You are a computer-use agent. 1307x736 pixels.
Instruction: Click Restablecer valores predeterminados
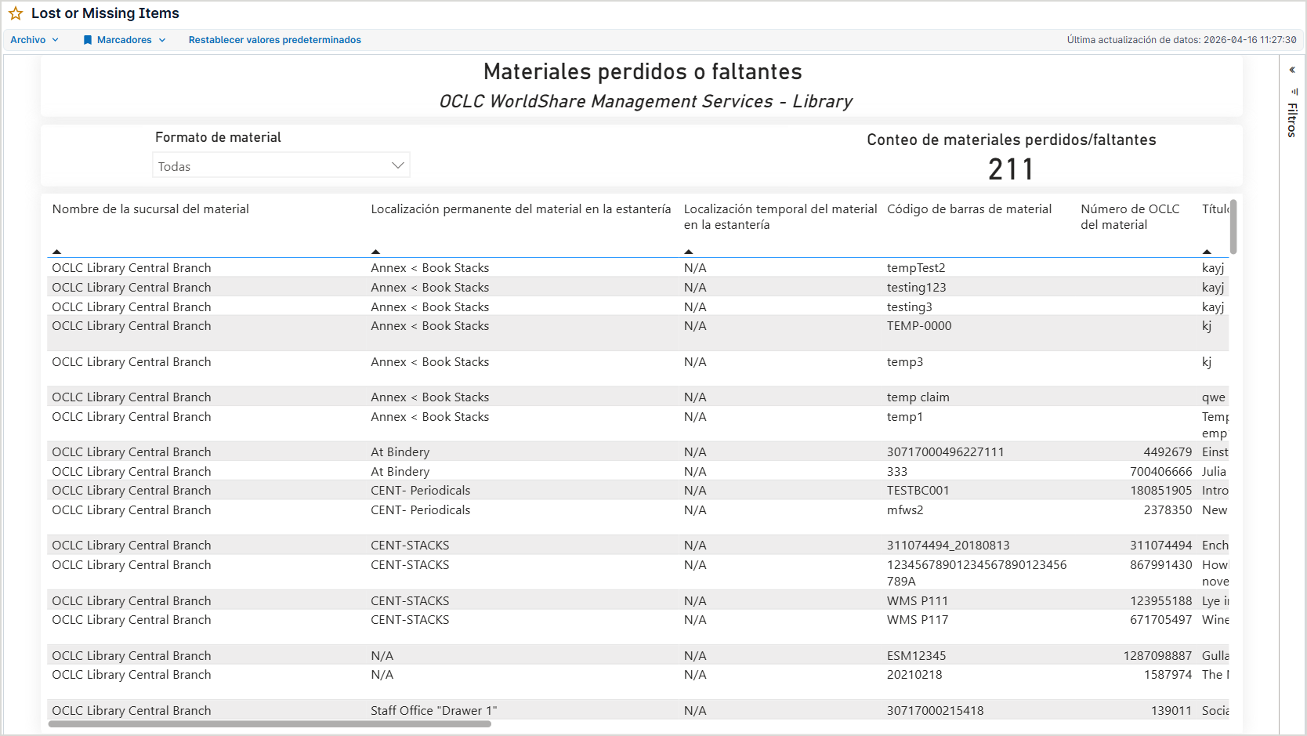[274, 40]
